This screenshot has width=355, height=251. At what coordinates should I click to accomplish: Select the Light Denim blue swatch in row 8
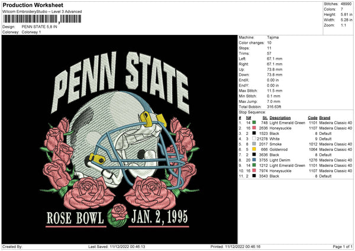tap(254, 160)
